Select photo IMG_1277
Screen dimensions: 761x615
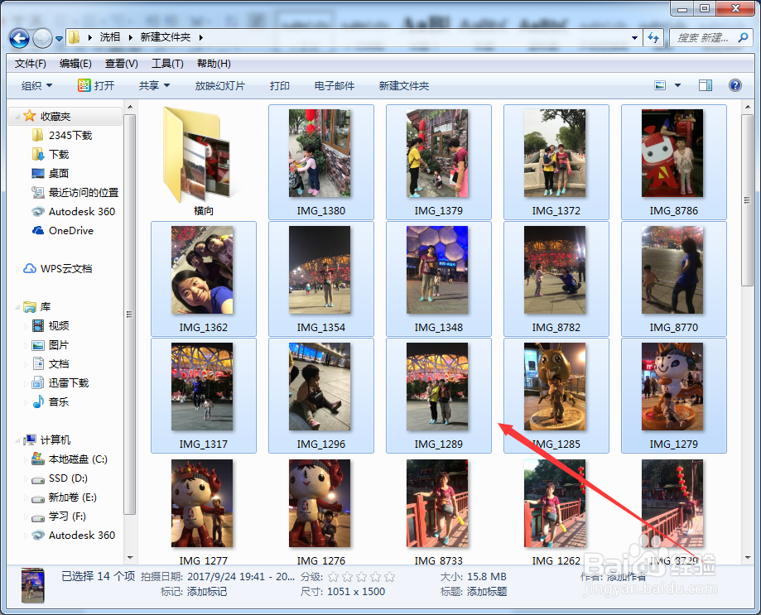coord(204,512)
